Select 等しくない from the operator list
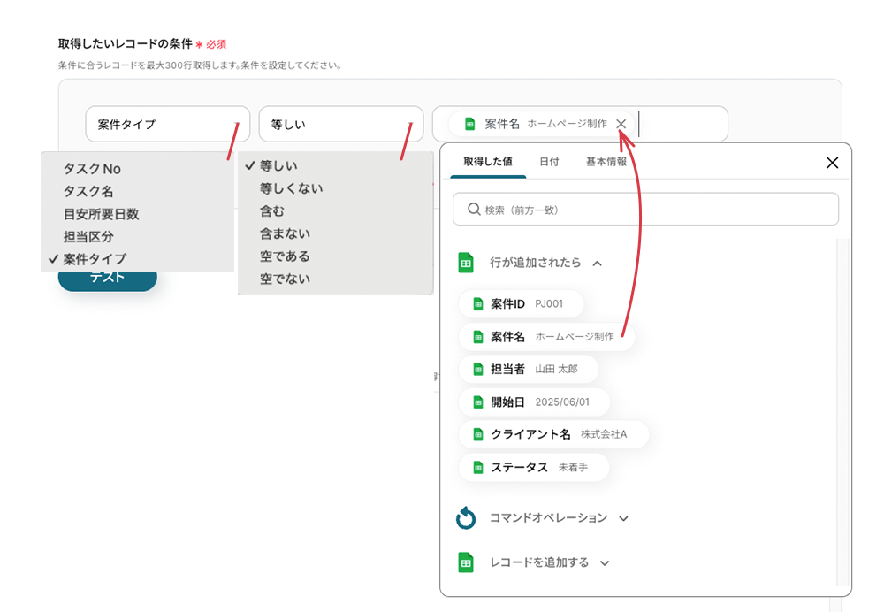 pyautogui.click(x=291, y=188)
